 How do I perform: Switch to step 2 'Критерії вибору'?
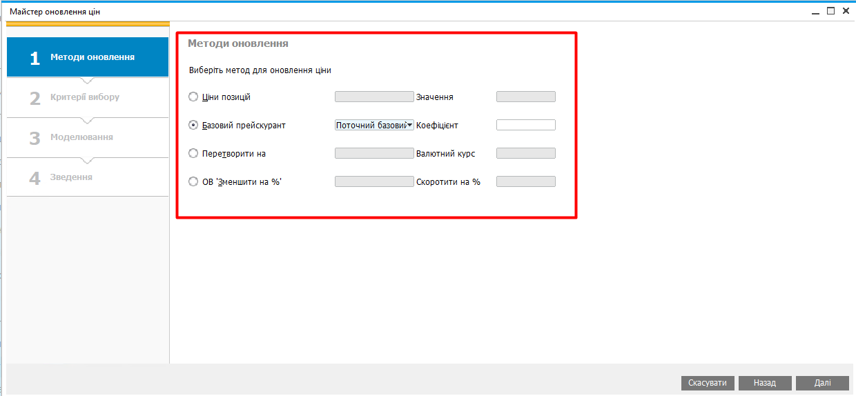pyautogui.click(x=88, y=97)
